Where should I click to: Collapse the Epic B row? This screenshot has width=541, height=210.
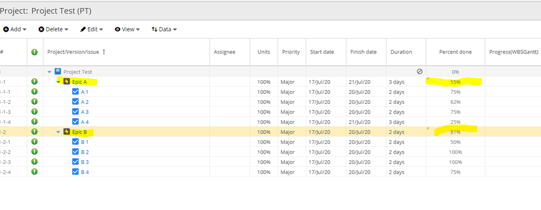[59, 132]
